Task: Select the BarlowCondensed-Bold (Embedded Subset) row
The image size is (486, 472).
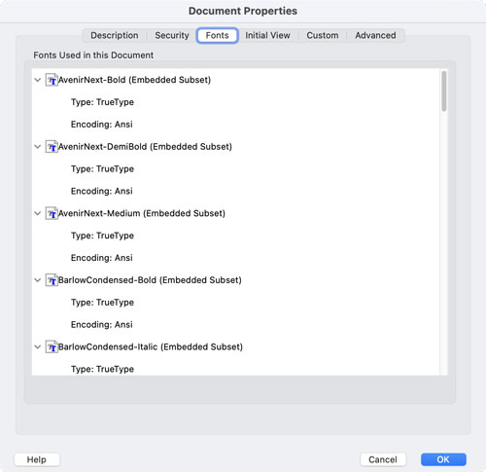Action: [236, 280]
